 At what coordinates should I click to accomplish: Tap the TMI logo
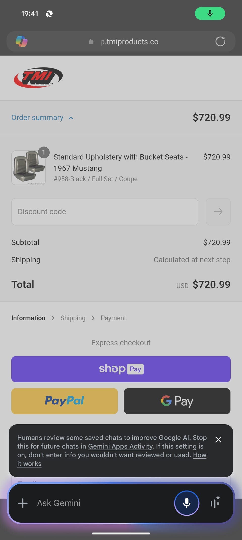(x=38, y=78)
